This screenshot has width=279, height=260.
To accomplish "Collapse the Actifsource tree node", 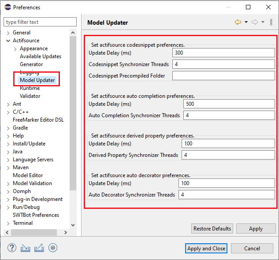I will point(8,41).
